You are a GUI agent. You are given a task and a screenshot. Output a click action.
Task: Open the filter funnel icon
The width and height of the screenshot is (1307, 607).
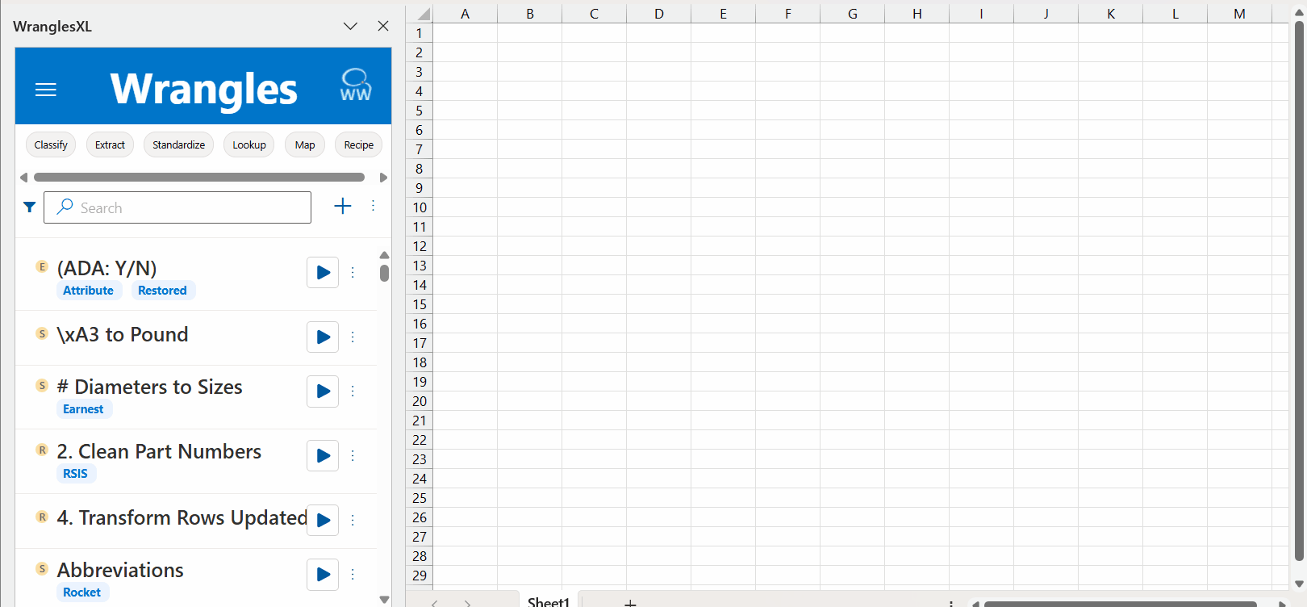[29, 207]
